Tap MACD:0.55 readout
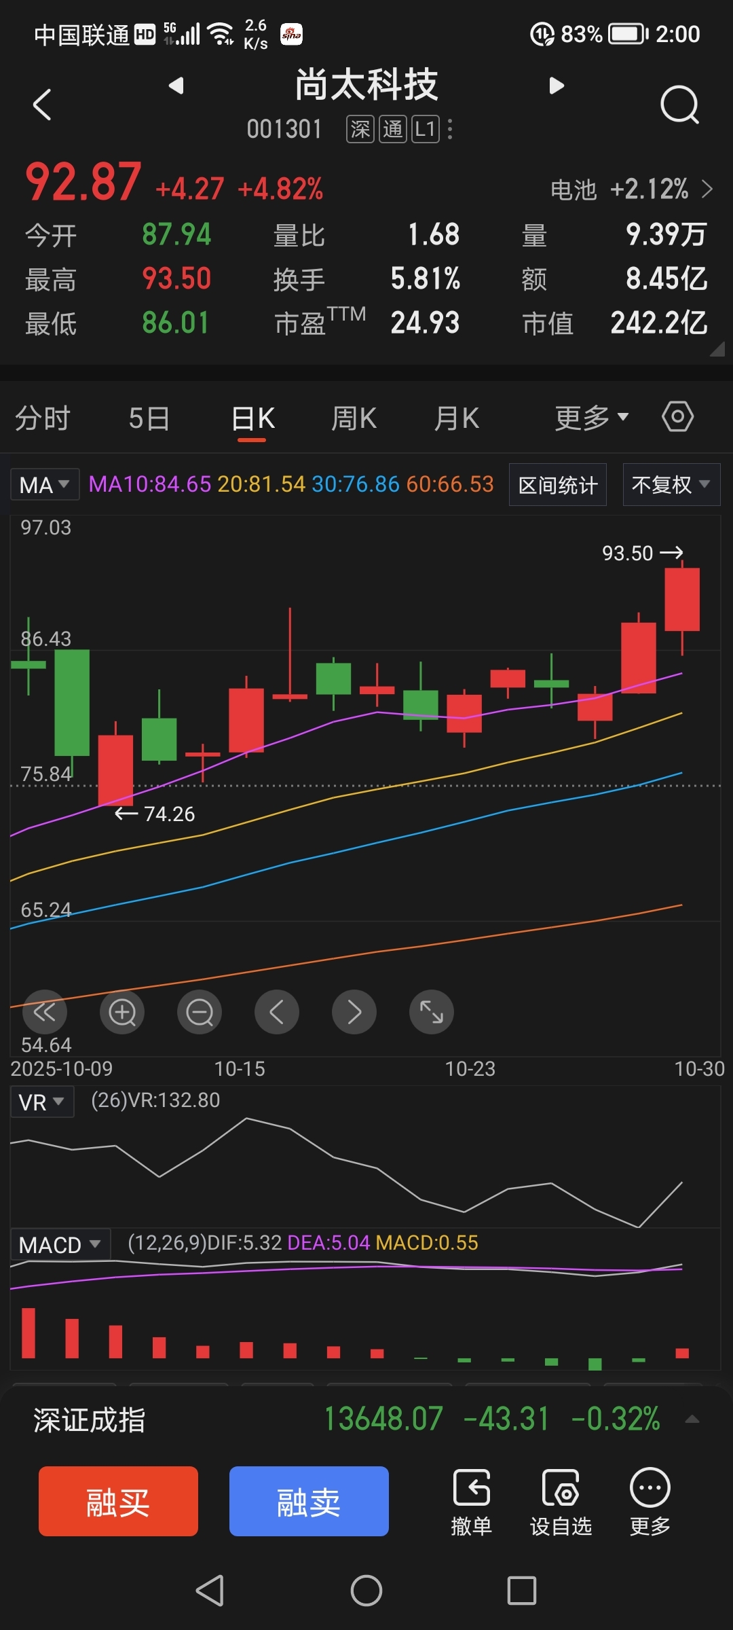This screenshot has width=733, height=1630. pyautogui.click(x=427, y=1243)
